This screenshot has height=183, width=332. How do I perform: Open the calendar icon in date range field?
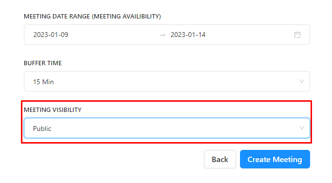point(297,35)
